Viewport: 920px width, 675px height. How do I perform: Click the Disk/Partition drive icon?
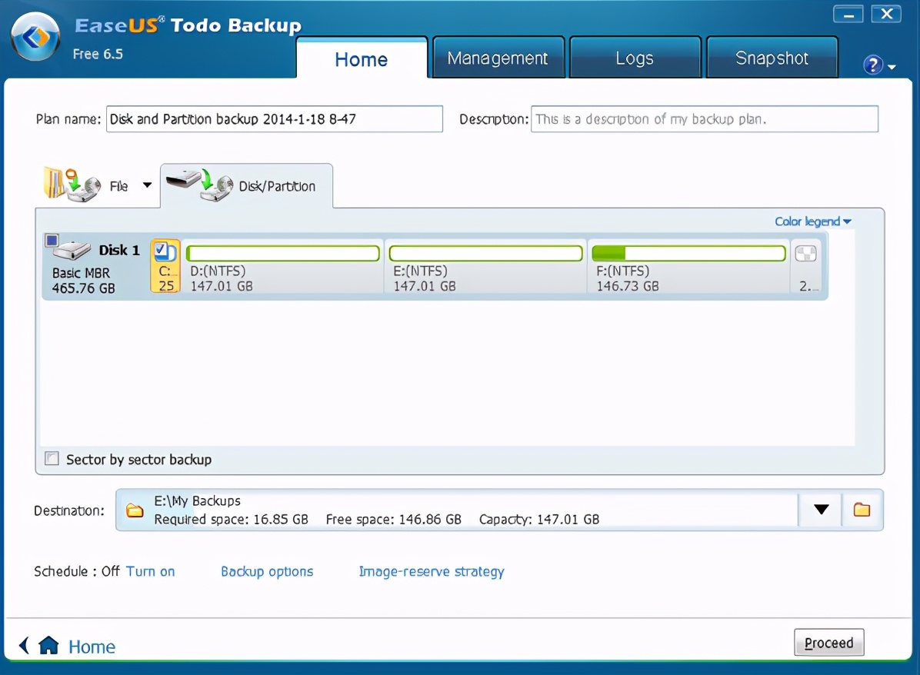click(x=199, y=185)
